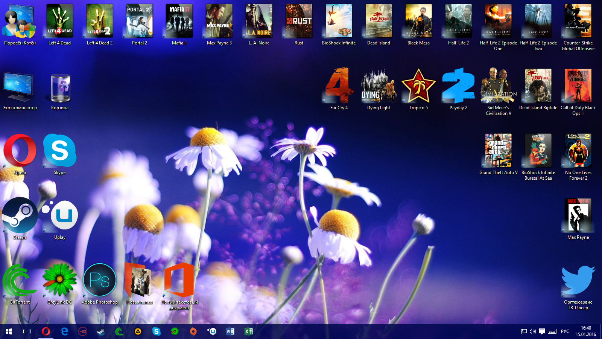
Task: Click the Корзина recycle bin icon
Action: click(x=60, y=87)
